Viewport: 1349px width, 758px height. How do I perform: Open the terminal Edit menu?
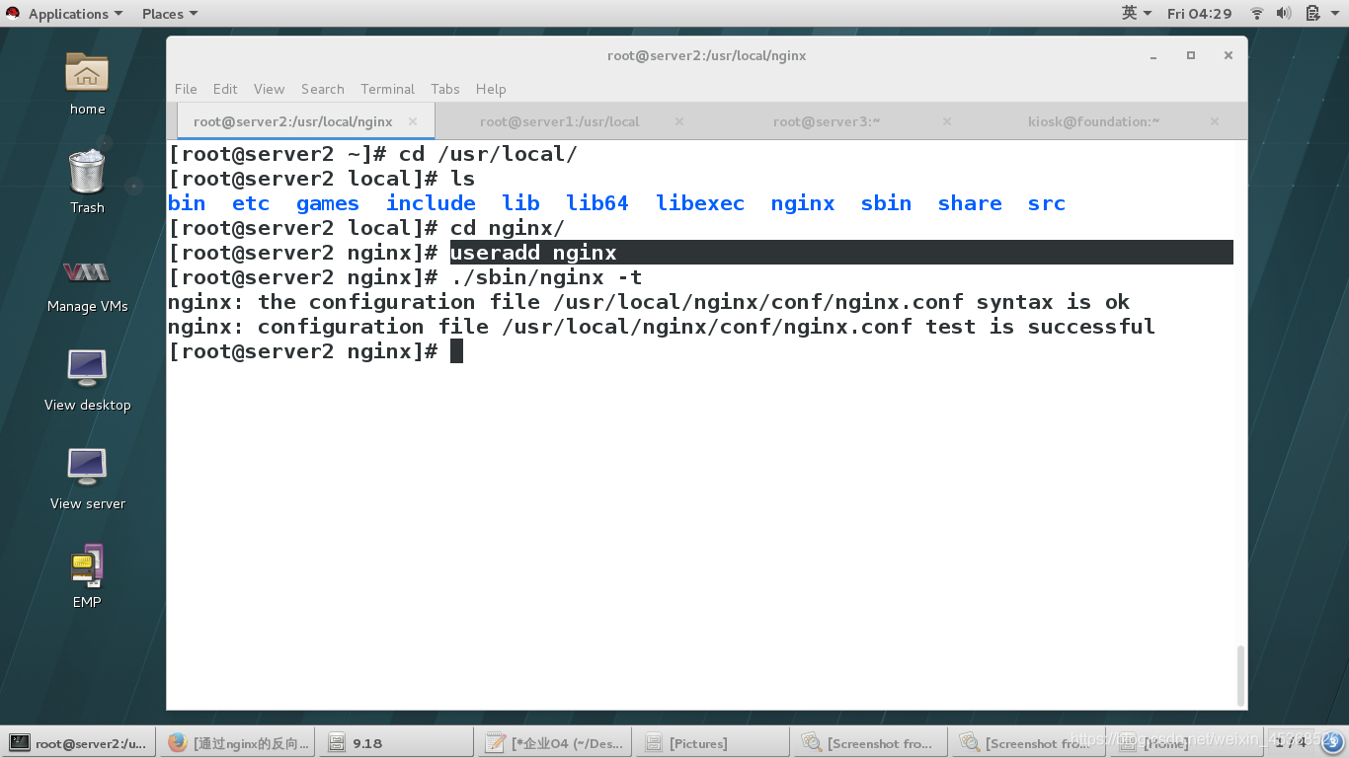coord(225,89)
